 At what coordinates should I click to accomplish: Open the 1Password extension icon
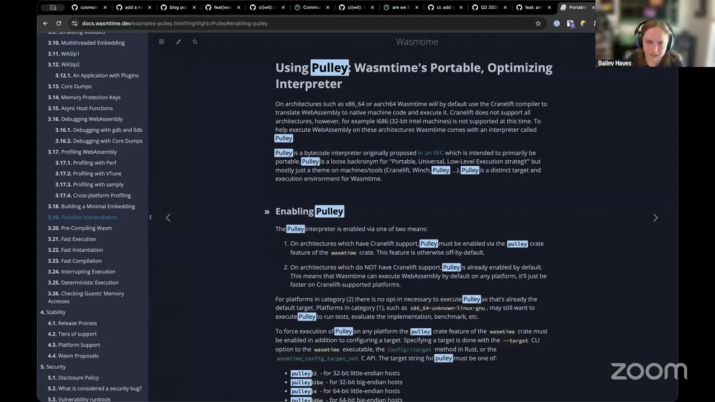556,23
